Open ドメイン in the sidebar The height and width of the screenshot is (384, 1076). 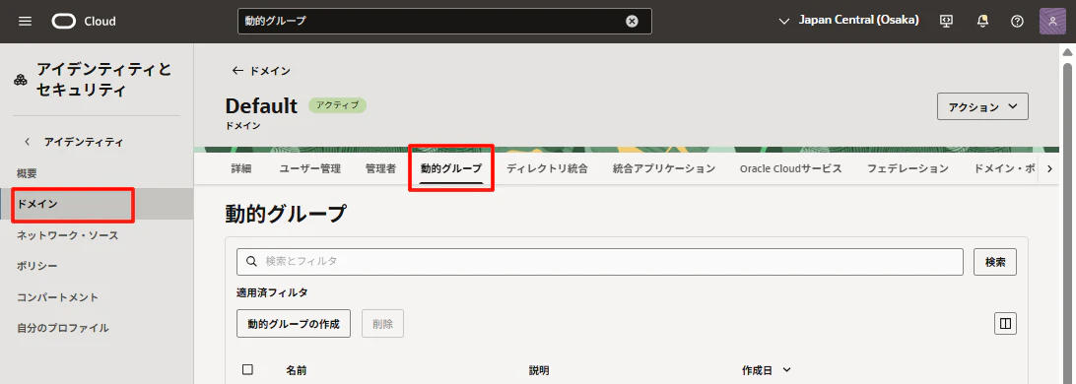[x=97, y=205]
